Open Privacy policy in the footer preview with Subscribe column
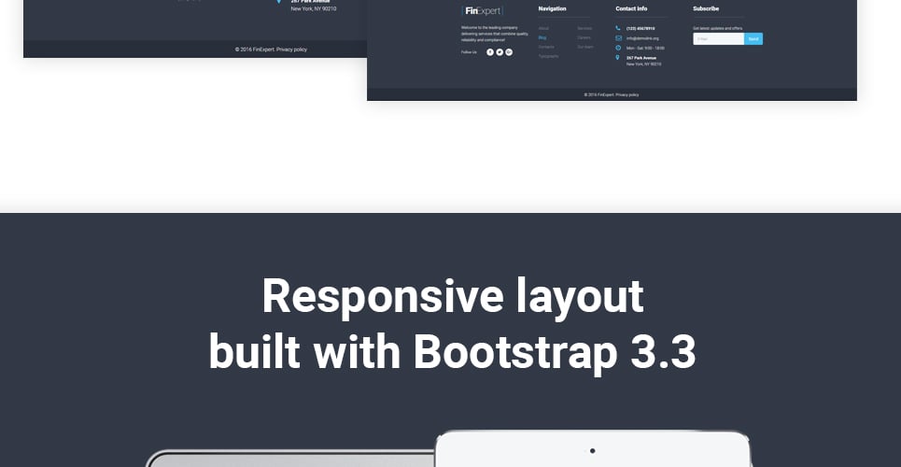Image resolution: width=901 pixels, height=467 pixels. click(626, 95)
